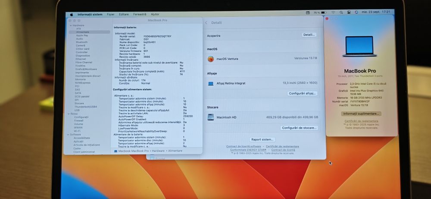Select Bluetooth in the sidebar
Viewport: 431px width, 199px height.
pyautogui.click(x=81, y=42)
